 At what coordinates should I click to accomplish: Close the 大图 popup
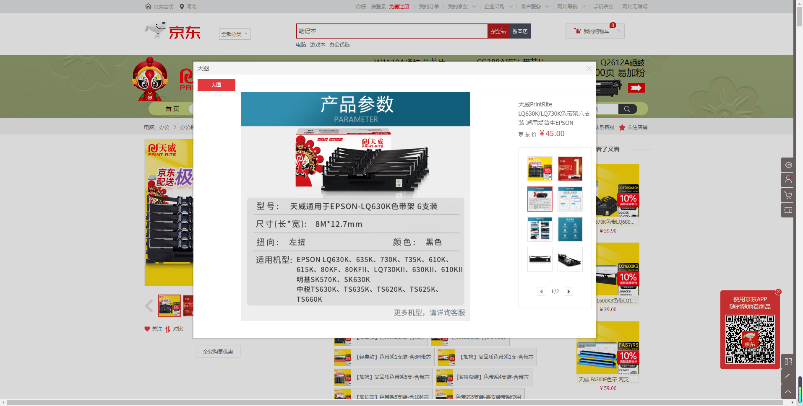[589, 68]
